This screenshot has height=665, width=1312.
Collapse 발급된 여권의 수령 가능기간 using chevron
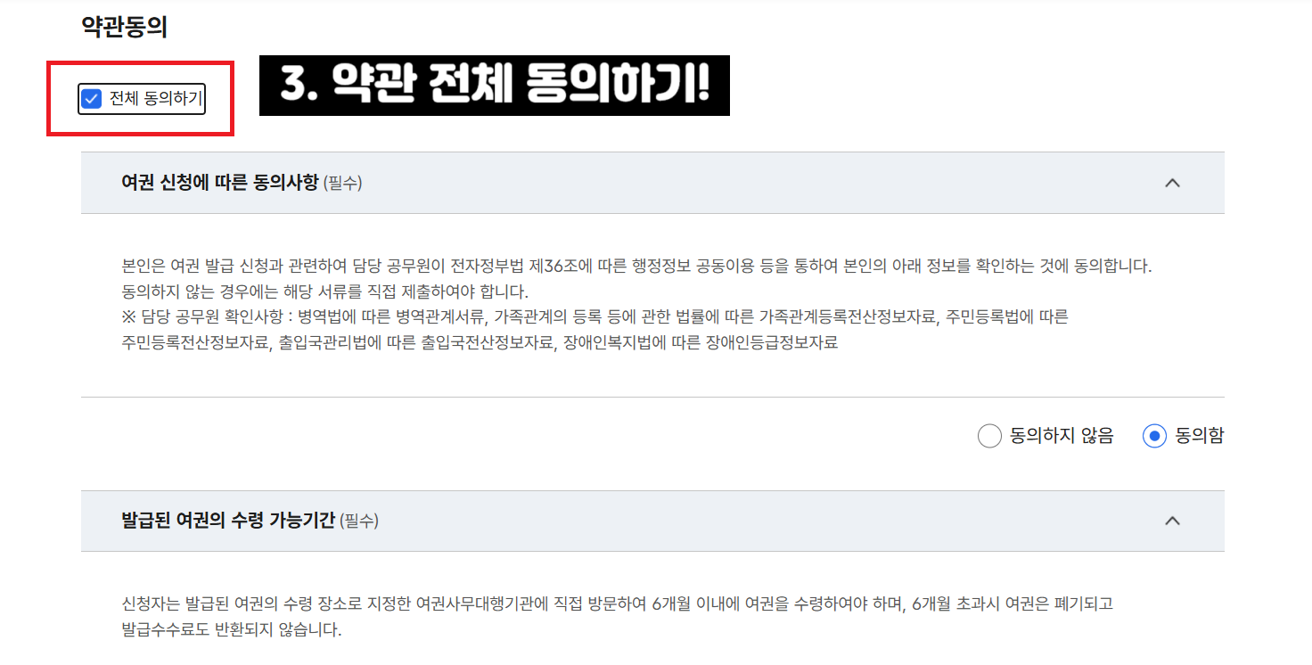[1172, 521]
